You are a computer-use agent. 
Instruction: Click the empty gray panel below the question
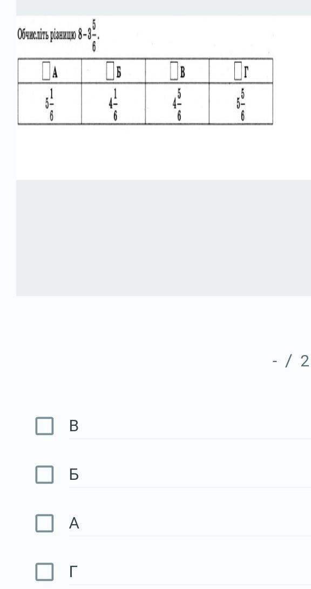point(164,238)
